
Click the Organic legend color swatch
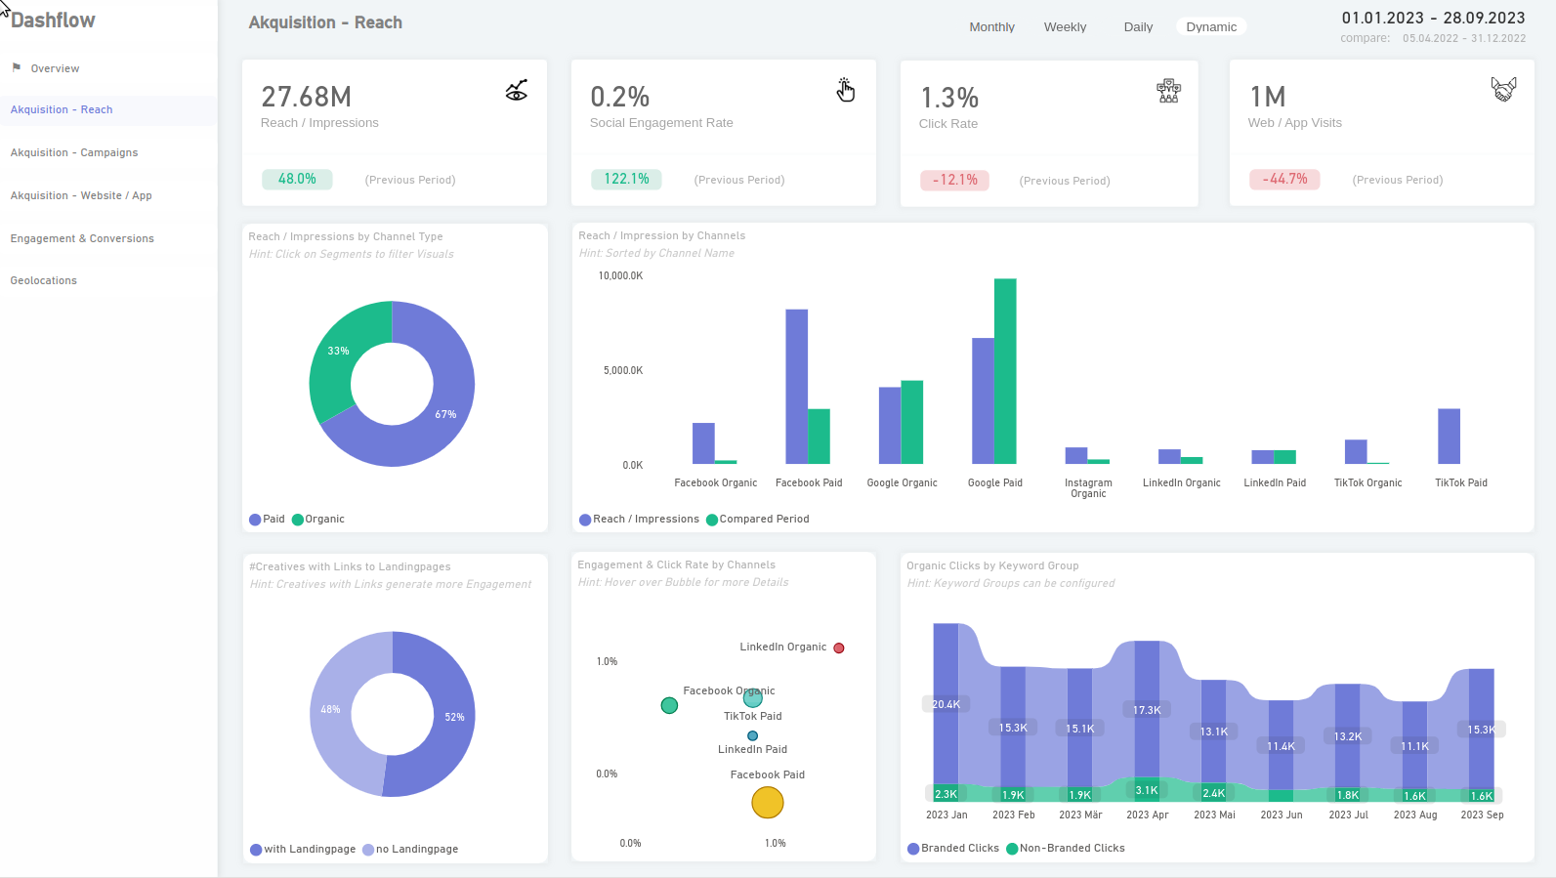click(x=298, y=520)
